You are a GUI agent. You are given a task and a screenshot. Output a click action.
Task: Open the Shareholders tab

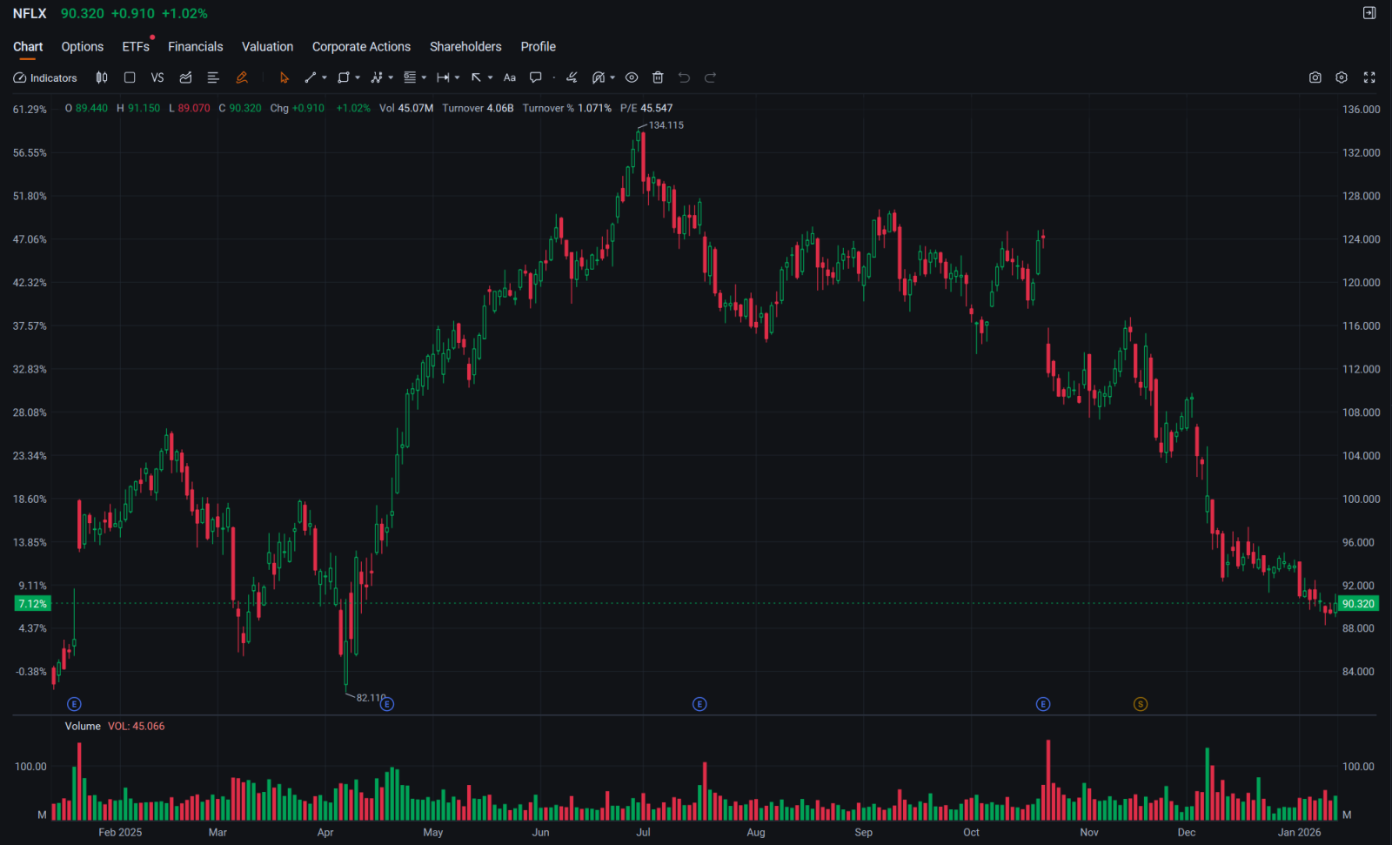pyautogui.click(x=466, y=47)
